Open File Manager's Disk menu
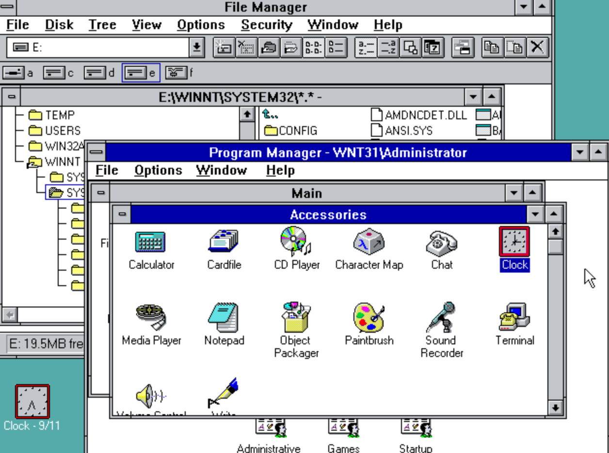Screen dimensions: 609x453 (59, 25)
